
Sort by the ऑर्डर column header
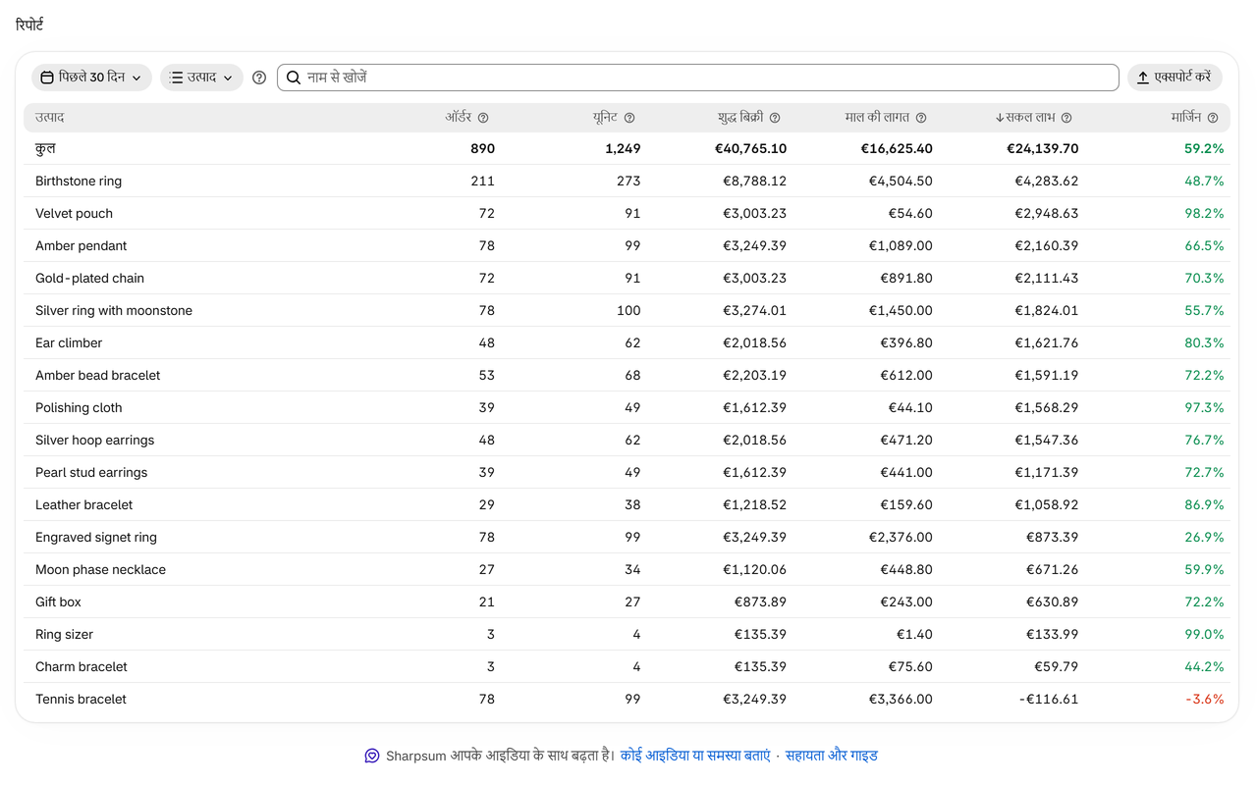[459, 118]
